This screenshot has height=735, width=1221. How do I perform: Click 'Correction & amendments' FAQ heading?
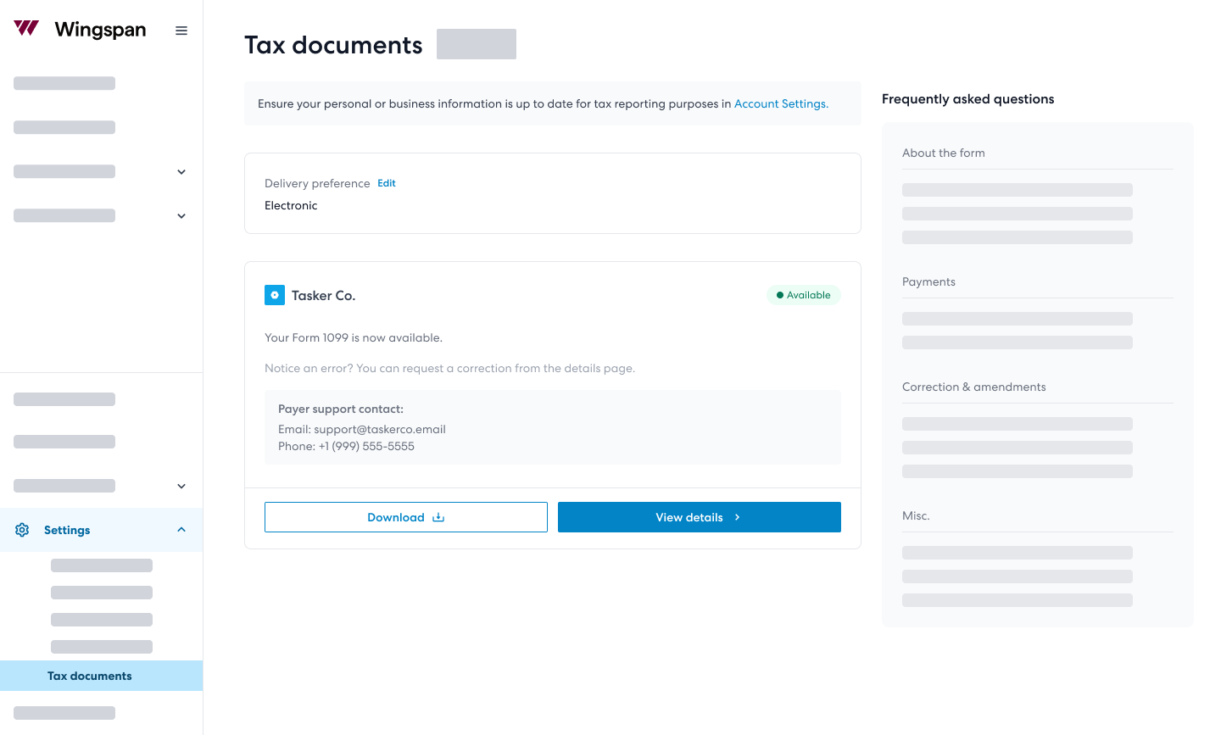[974, 387]
